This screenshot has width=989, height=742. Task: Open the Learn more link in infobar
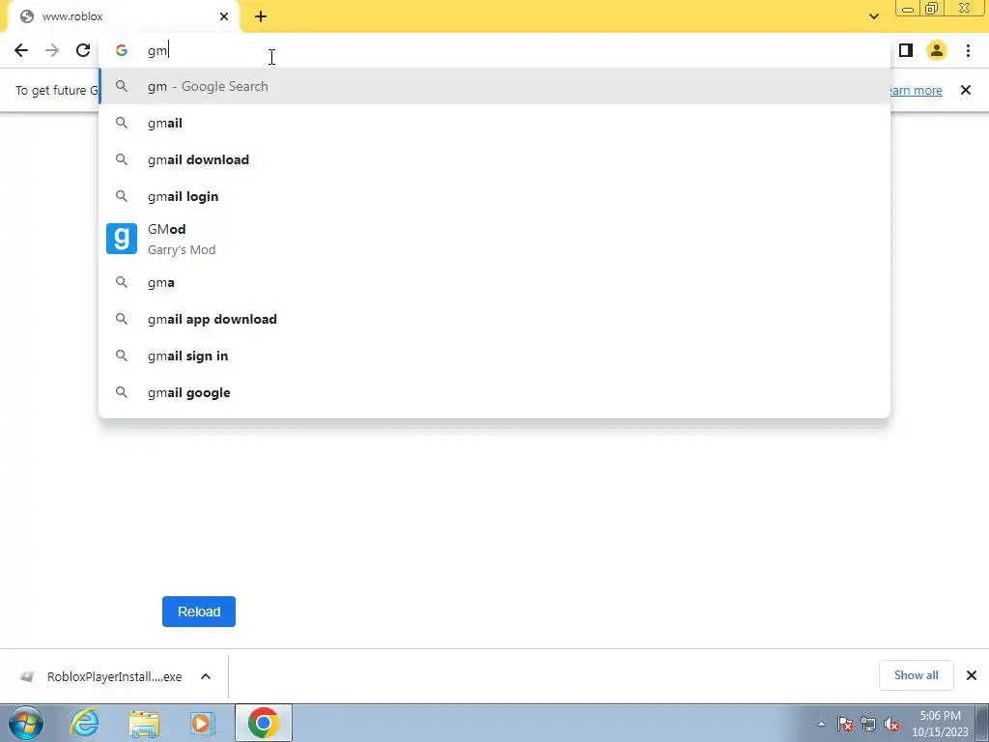914,90
